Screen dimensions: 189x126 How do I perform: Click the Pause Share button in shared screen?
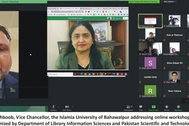pos(117,18)
